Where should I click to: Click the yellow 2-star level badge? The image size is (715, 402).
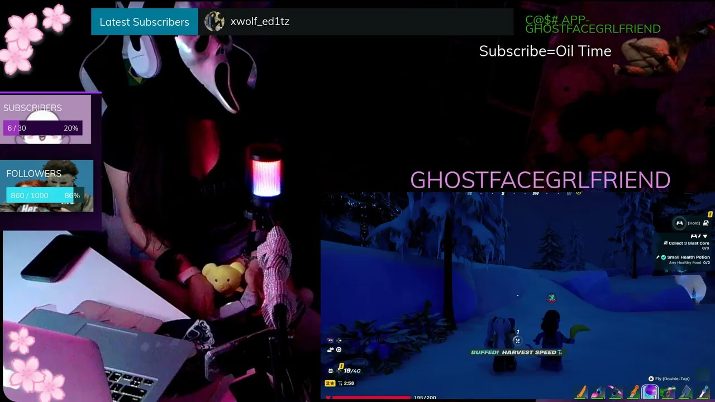pos(330,383)
